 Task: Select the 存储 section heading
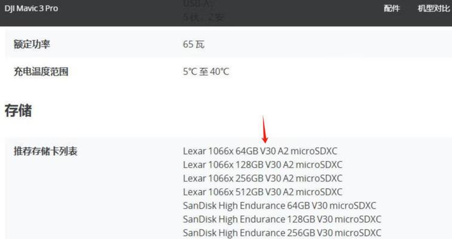(x=18, y=111)
